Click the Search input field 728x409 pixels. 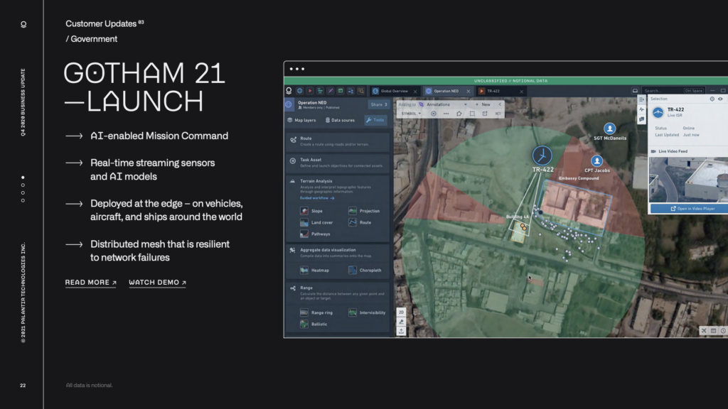point(663,91)
